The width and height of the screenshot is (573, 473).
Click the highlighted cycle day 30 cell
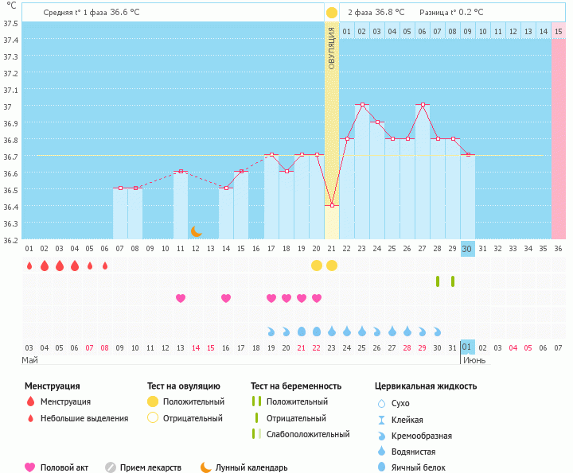467,248
